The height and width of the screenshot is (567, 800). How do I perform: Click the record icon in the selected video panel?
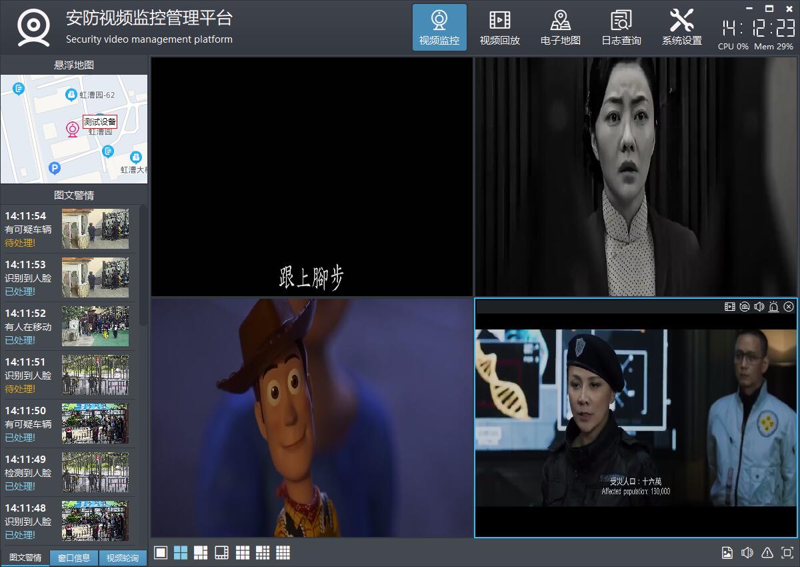[730, 307]
